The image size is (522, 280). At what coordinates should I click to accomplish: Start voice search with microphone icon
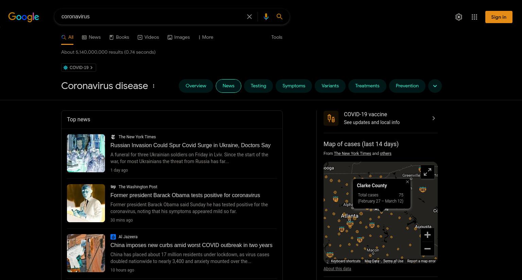[266, 17]
